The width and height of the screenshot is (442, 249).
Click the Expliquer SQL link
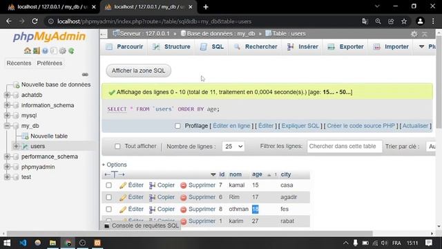[x=300, y=126]
